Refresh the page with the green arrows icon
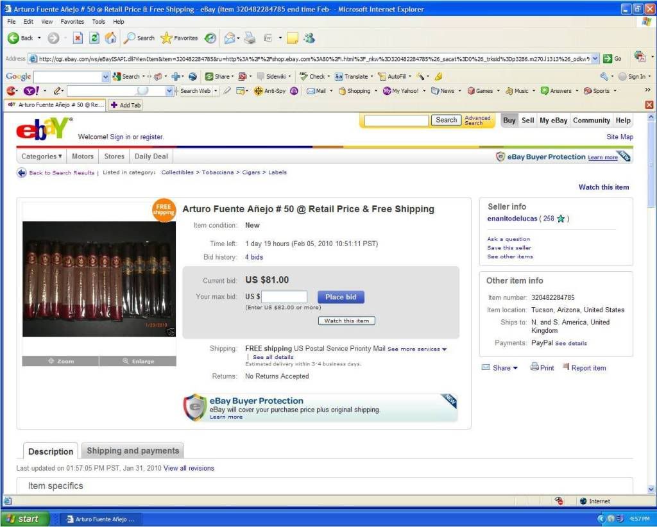This screenshot has height=527, width=657. pyautogui.click(x=94, y=38)
